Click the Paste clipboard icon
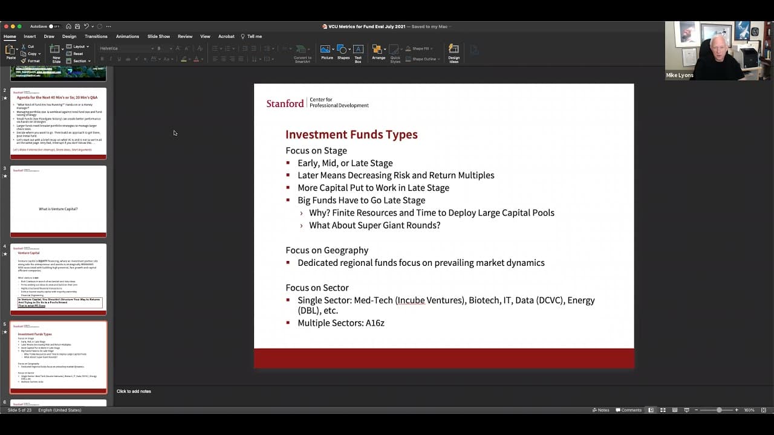Screen dimensions: 774x435 (11, 50)
